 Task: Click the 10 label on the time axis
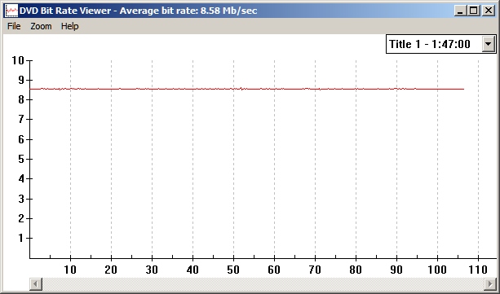click(70, 270)
